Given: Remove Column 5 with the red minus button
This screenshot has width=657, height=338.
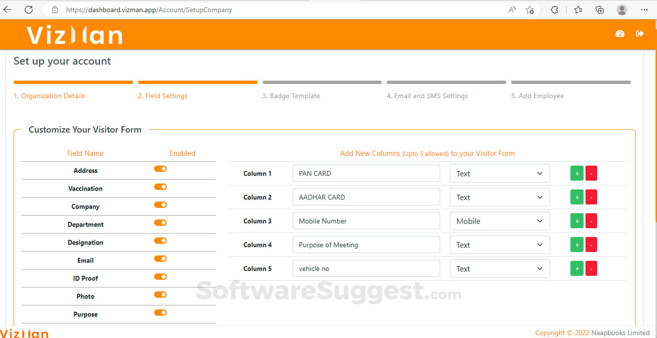Looking at the screenshot, I should pos(591,269).
